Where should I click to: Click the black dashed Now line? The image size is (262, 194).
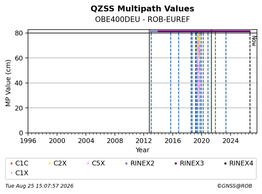click(250, 83)
